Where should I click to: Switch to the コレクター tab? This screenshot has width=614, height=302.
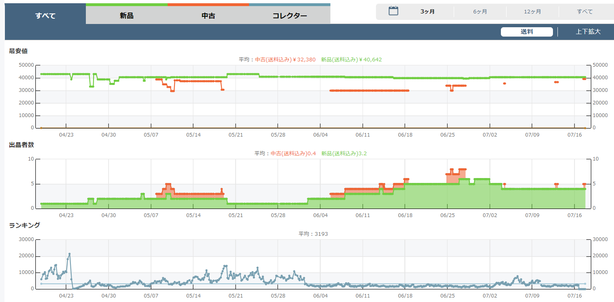point(289,16)
